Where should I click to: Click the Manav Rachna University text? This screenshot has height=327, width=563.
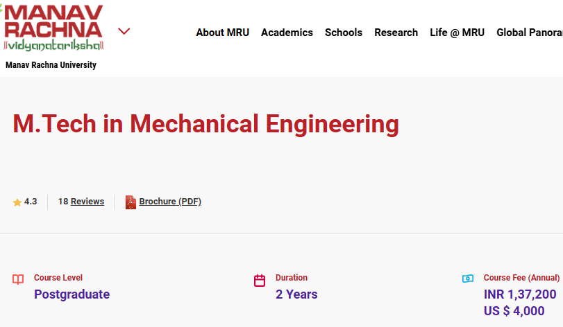(x=51, y=65)
